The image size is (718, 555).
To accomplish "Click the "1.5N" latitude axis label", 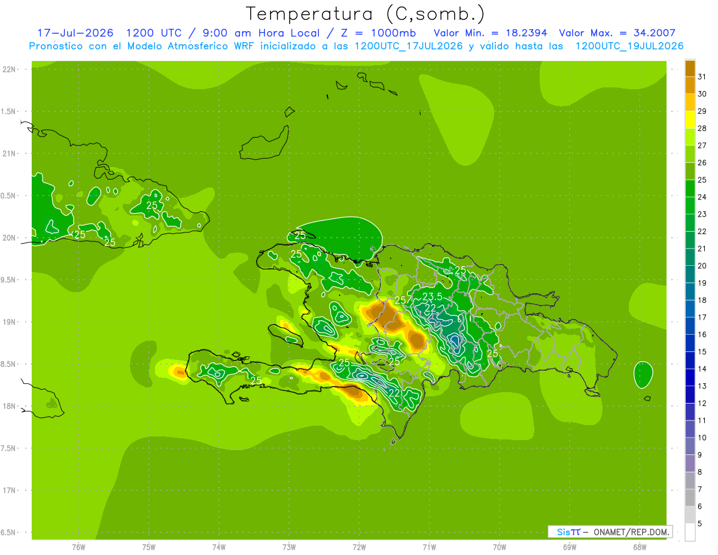I will [x=10, y=111].
